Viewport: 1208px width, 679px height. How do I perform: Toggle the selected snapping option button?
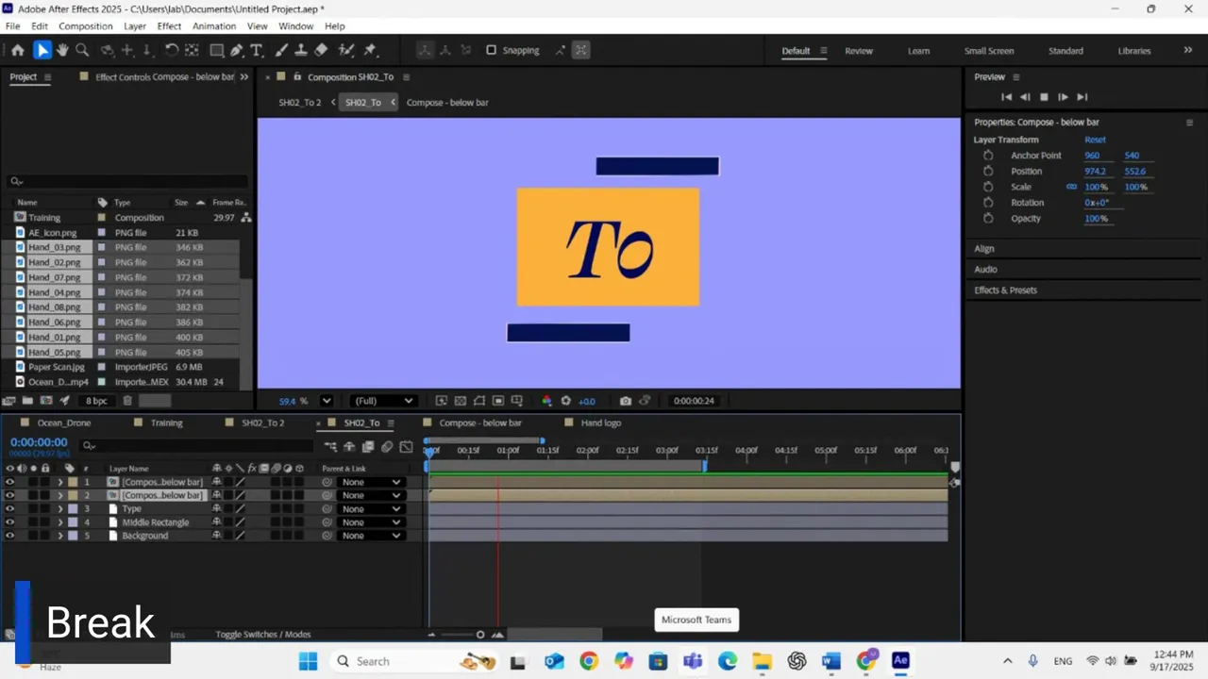click(x=580, y=50)
